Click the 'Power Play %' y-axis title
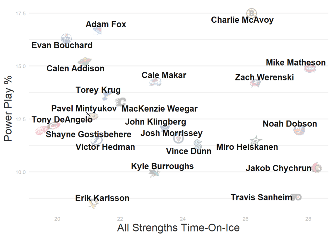 click(x=8, y=108)
